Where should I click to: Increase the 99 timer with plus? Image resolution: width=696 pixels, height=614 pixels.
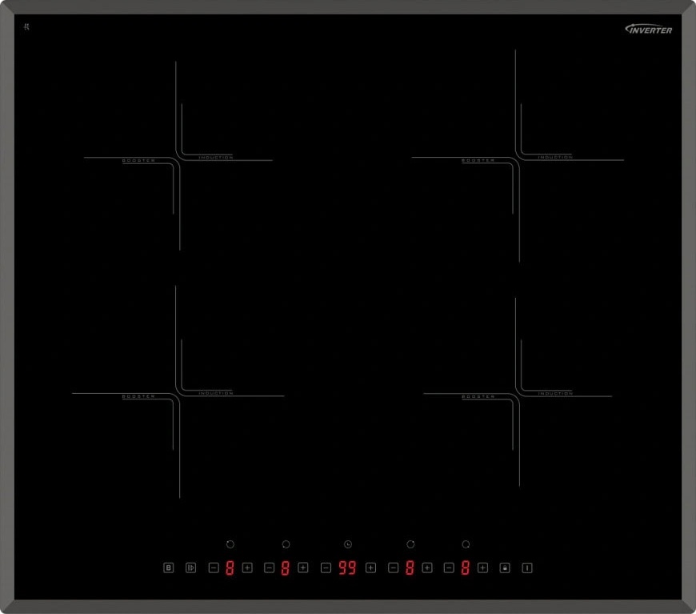[x=370, y=568]
